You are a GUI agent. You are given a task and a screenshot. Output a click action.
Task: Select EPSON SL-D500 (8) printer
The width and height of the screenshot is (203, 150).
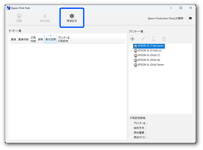click(x=149, y=60)
